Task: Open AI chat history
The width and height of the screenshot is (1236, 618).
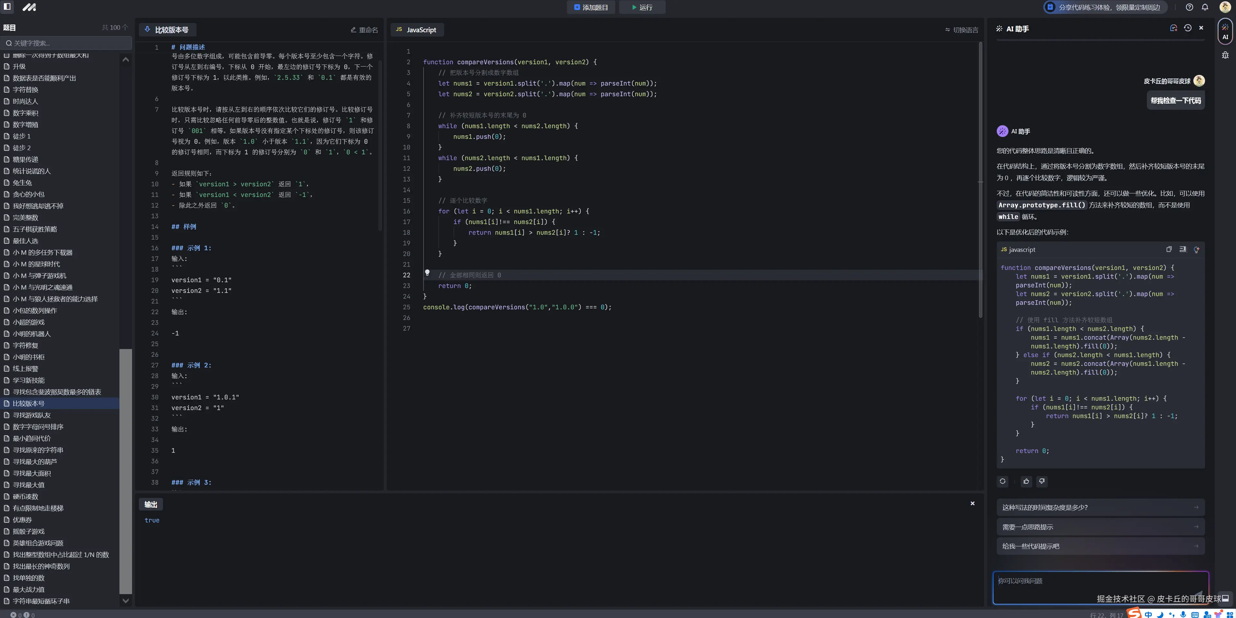Action: [x=1188, y=28]
